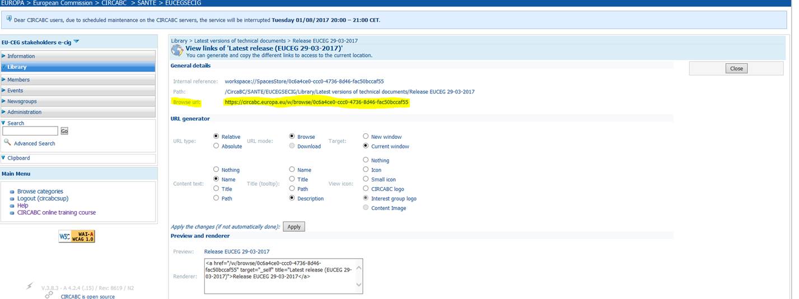This screenshot has height=299, width=799.
Task: Set View icon to Icon
Action: (366, 169)
